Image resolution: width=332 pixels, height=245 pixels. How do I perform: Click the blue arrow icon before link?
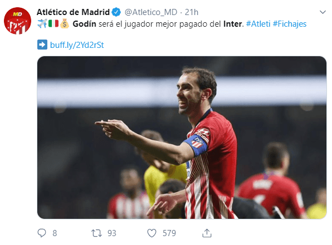pos(42,45)
